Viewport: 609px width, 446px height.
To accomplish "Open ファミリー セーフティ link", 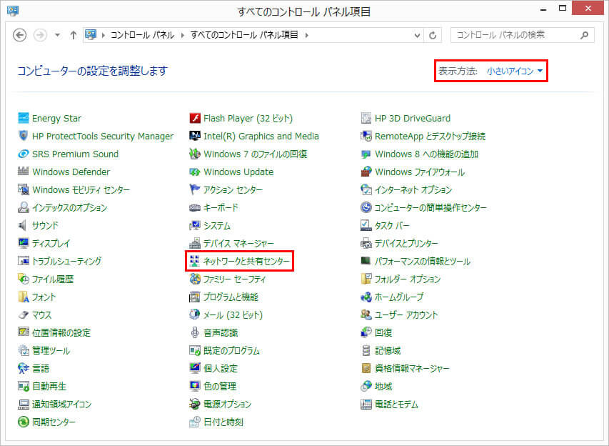I will [235, 279].
